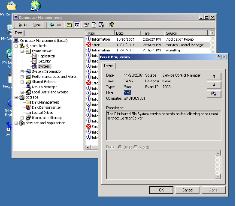This screenshot has width=236, height=206.
Task: Click the Back arrow in Computer Management toolbar
Action: 51,25
